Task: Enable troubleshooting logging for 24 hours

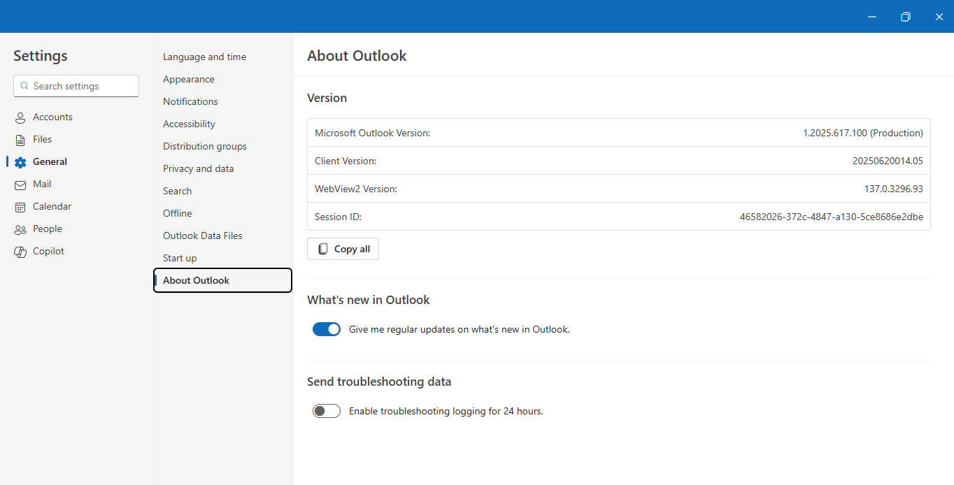Action: (x=326, y=410)
